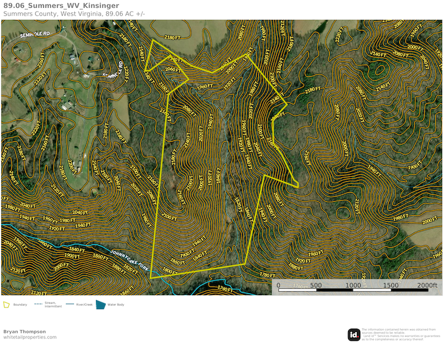The width and height of the screenshot is (444, 343).
Task: Click the Land id logo icon
Action: click(354, 335)
